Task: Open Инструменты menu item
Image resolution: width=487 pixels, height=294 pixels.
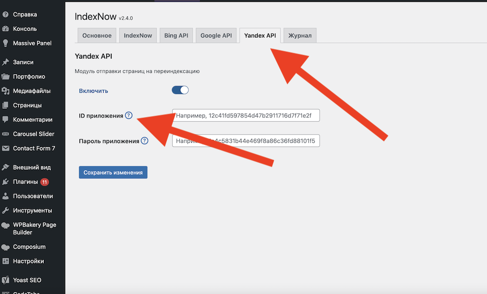Action: [x=32, y=210]
